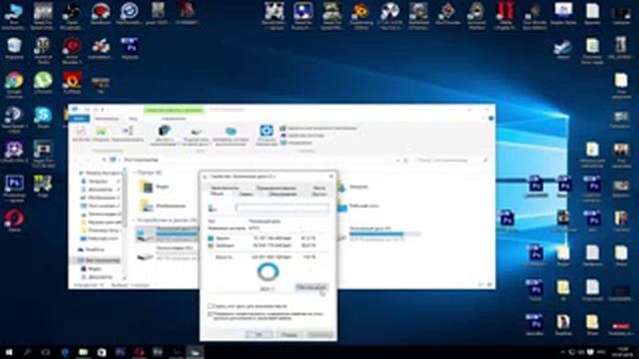The width and height of the screenshot is (639, 359).
Task: Click the free space color square
Action: click(211, 245)
